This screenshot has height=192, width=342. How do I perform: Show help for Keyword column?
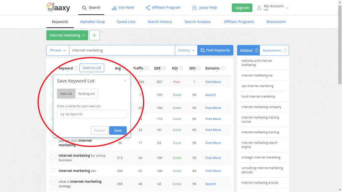tap(76, 68)
